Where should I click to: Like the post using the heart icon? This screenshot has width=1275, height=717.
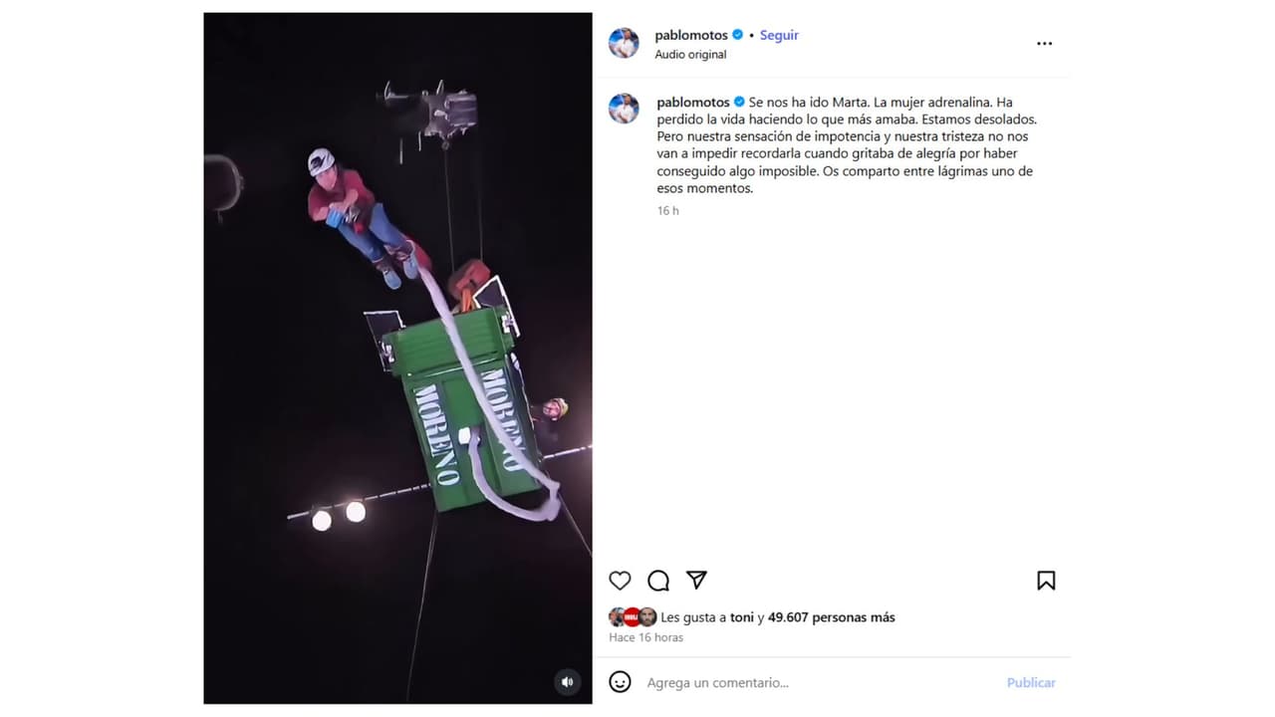click(620, 581)
